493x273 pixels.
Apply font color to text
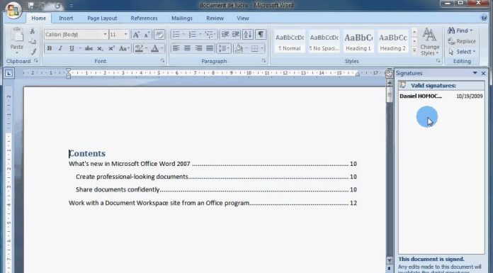pos(154,48)
